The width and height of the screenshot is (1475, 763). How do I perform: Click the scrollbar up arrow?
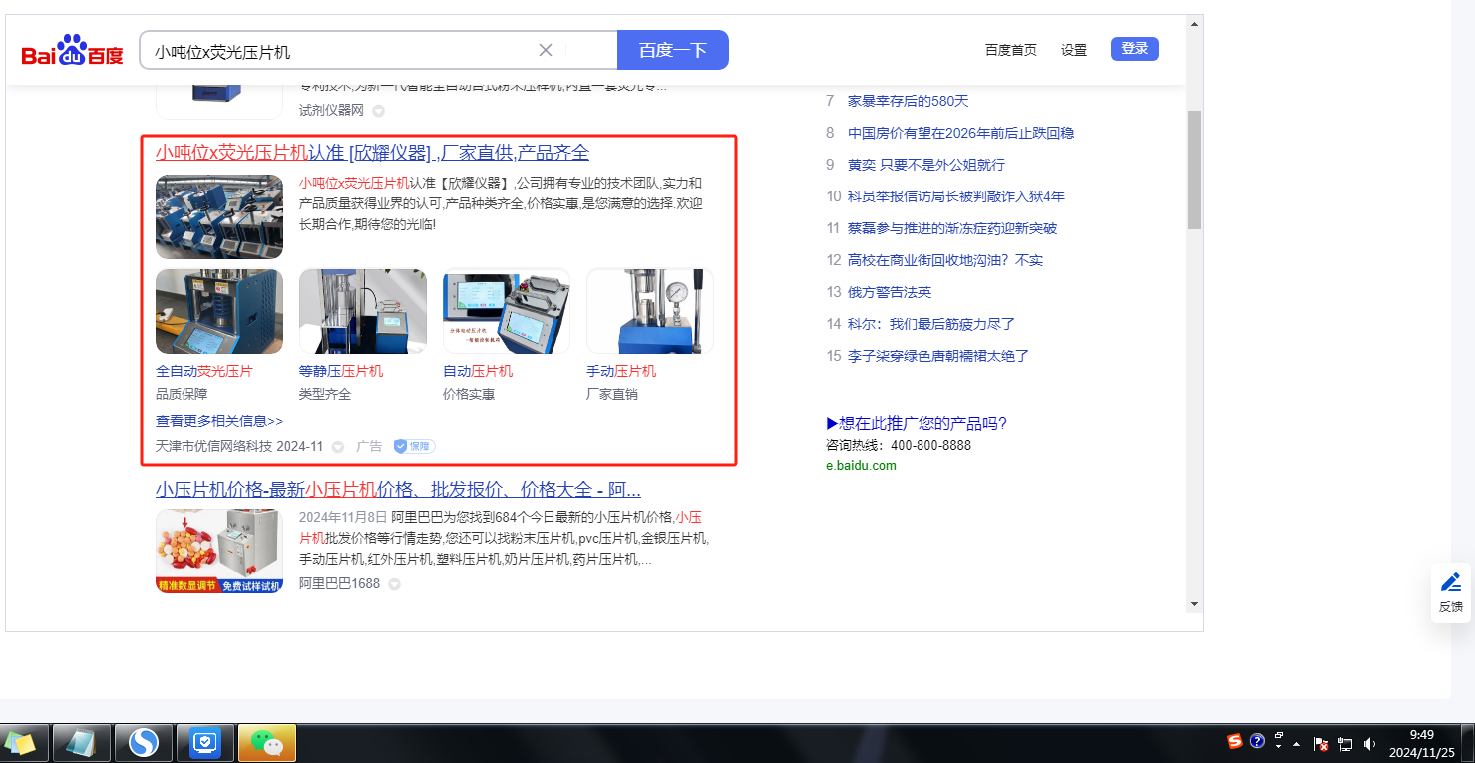(1194, 23)
